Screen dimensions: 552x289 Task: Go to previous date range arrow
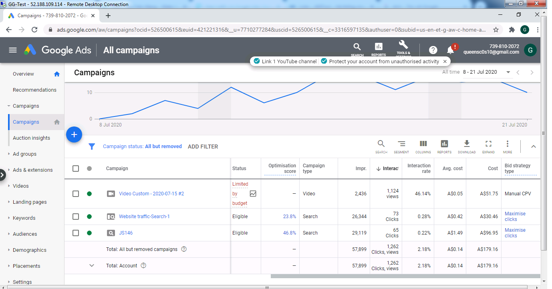[x=518, y=72]
